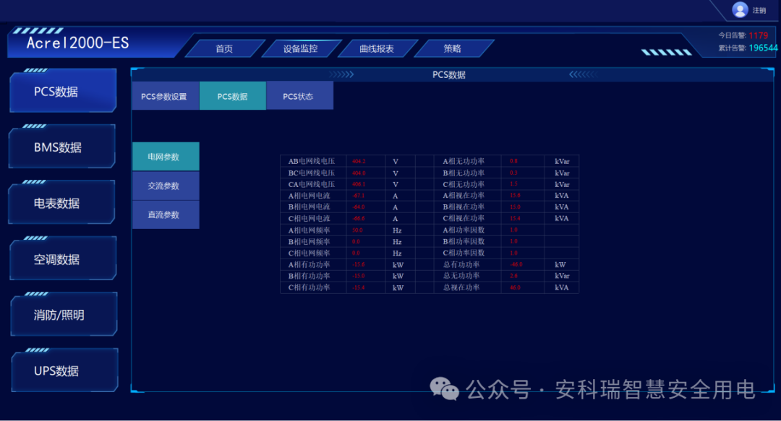This screenshot has height=421, width=781.
Task: Open the 曲线报表 navigation tab
Action: (x=377, y=49)
